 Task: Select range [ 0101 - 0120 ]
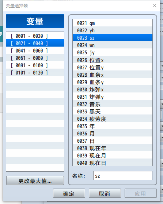pyautogui.click(x=35, y=73)
